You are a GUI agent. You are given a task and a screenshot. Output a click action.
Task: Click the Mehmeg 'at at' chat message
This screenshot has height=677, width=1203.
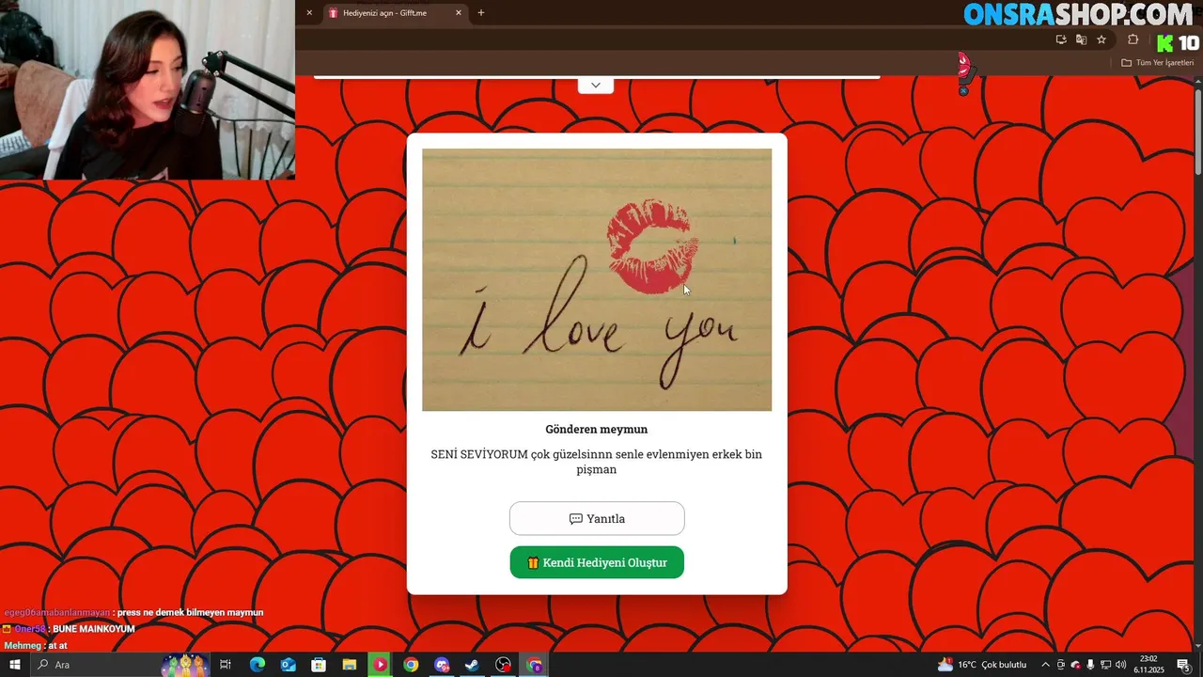tap(36, 646)
